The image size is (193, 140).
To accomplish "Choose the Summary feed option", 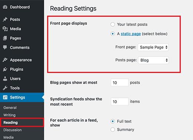I will pos(112,130).
